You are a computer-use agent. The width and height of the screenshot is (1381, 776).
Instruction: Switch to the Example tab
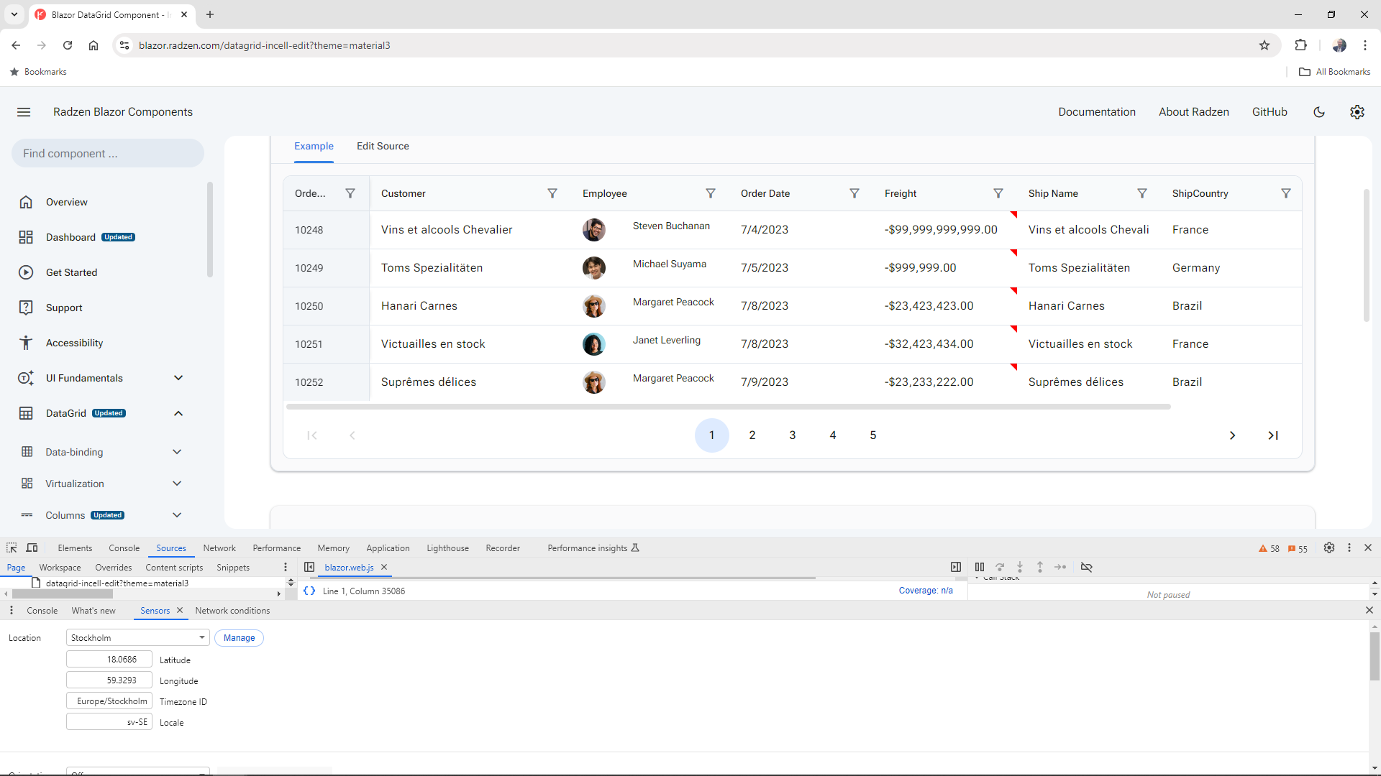[314, 147]
